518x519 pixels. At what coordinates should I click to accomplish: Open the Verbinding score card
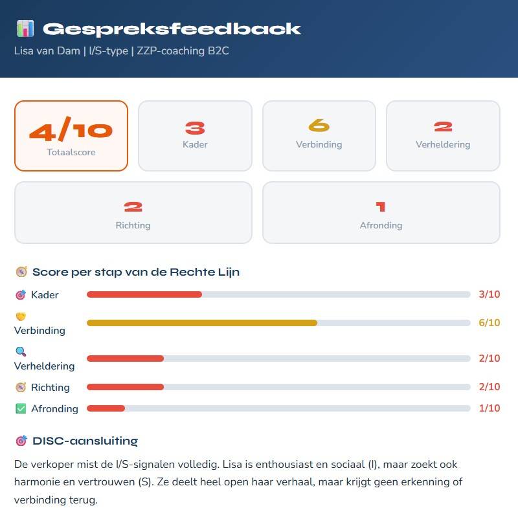coord(319,136)
